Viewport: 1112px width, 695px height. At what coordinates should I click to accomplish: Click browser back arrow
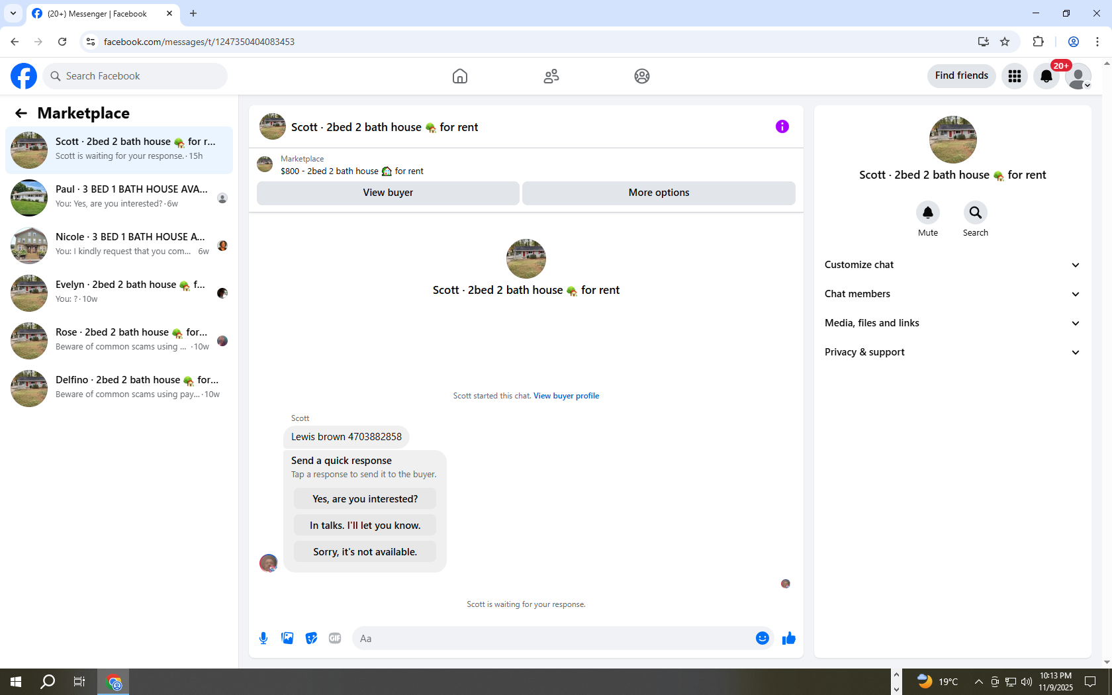point(15,42)
